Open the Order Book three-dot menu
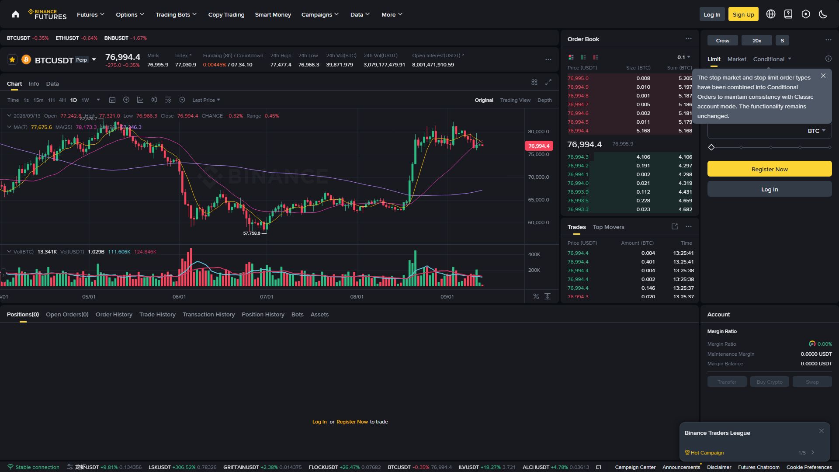The image size is (839, 472). pyautogui.click(x=689, y=39)
